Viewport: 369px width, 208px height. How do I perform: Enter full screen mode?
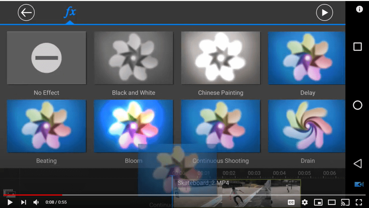click(x=359, y=202)
